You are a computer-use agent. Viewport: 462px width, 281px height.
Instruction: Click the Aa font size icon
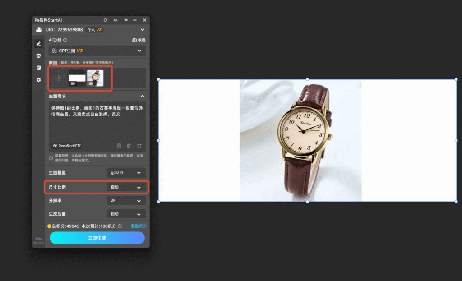[115, 20]
